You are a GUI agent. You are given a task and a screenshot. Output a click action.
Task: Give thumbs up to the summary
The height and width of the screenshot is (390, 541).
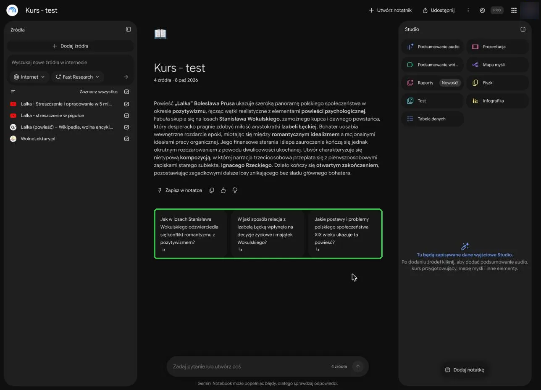tap(223, 190)
